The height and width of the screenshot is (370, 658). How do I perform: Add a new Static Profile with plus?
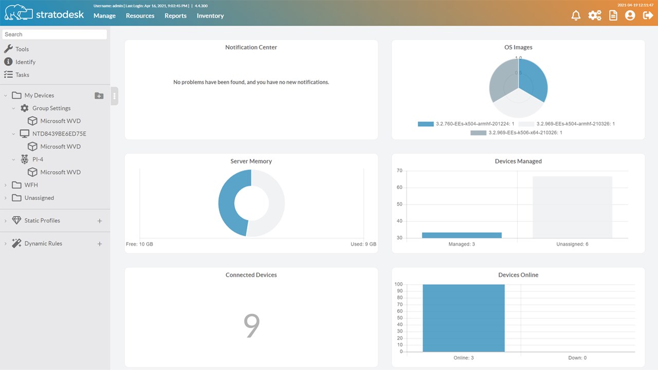click(100, 221)
